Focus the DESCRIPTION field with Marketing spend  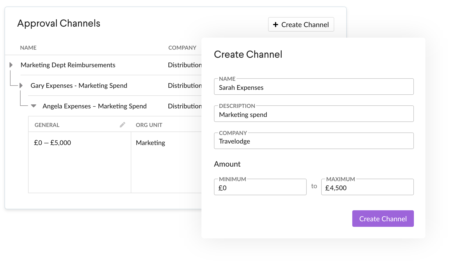click(x=314, y=114)
